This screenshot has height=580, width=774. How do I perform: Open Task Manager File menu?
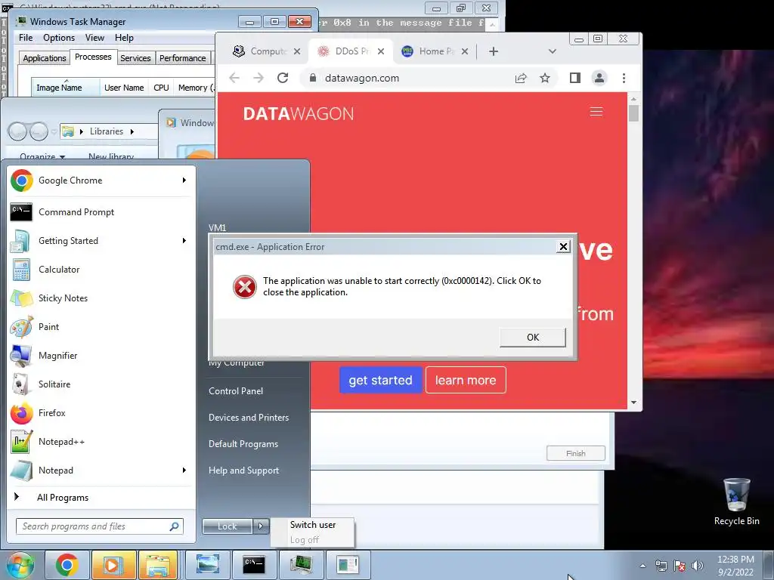click(x=26, y=38)
